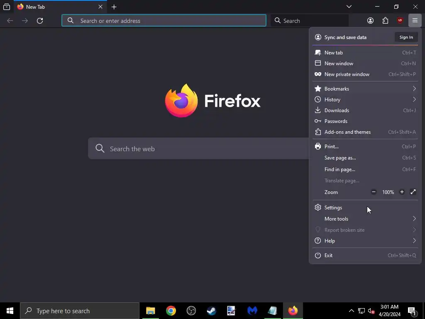Click the taskbar search box
The height and width of the screenshot is (319, 425).
click(80, 311)
